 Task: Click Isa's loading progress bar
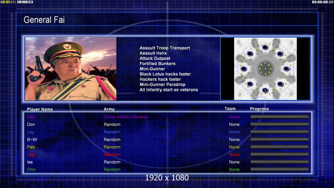pos(279,162)
